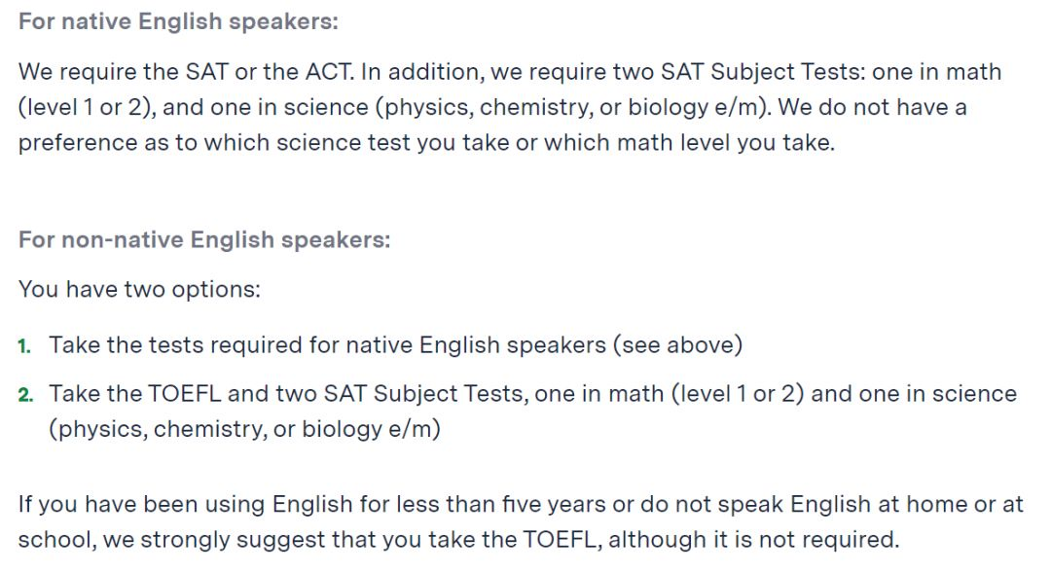Image resolution: width=1051 pixels, height=573 pixels.
Task: Click "Take the TOEFL and two SAT"
Action: (208, 394)
